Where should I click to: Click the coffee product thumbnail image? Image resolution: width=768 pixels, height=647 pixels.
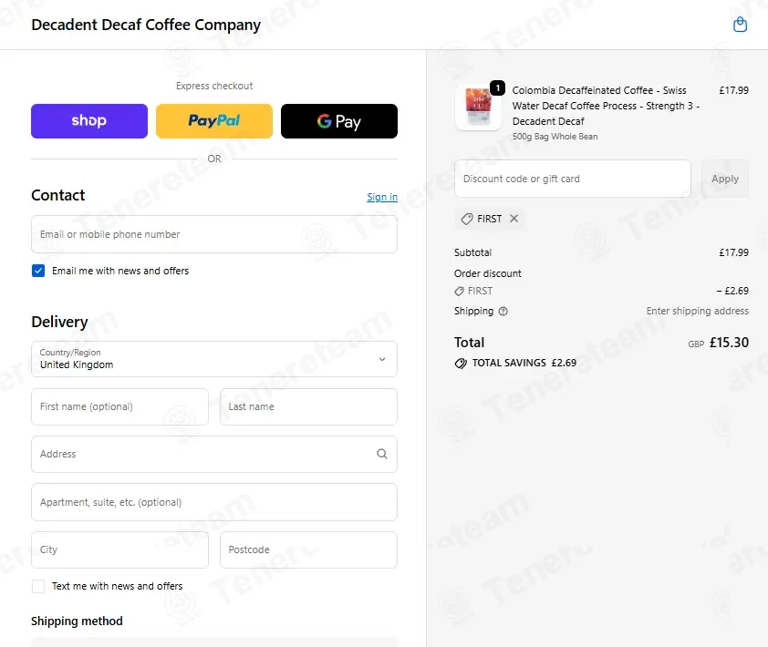pos(478,107)
